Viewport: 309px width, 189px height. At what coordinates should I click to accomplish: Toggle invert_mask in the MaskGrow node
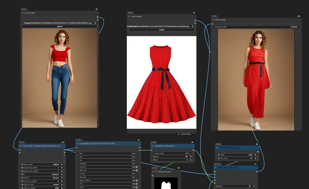[172, 153]
